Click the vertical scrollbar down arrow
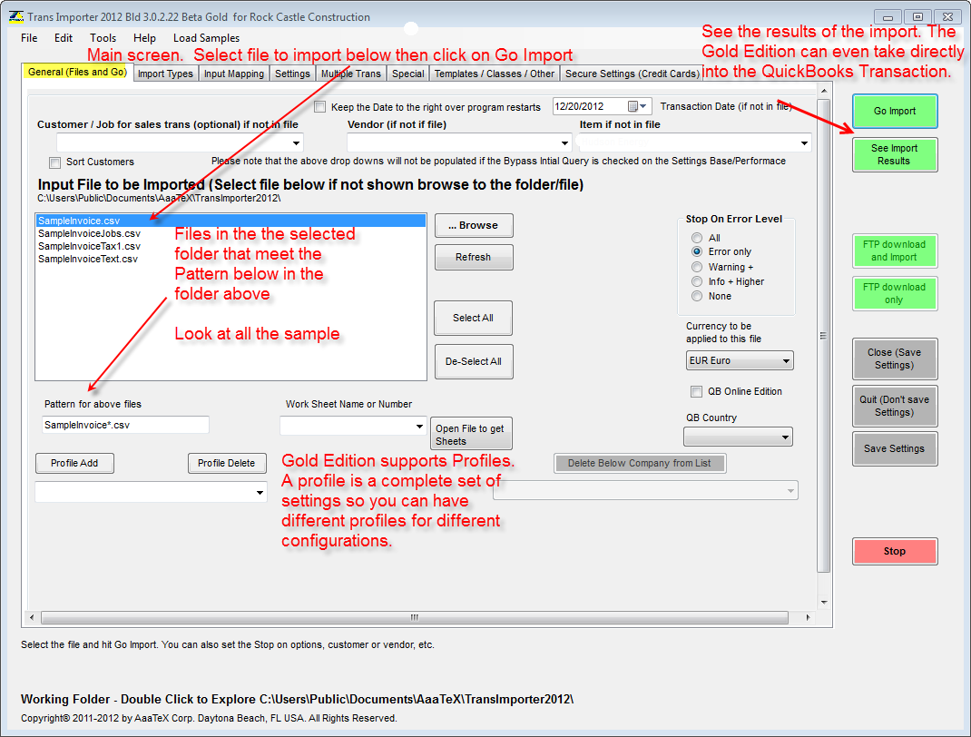The width and height of the screenshot is (971, 737). tap(824, 602)
